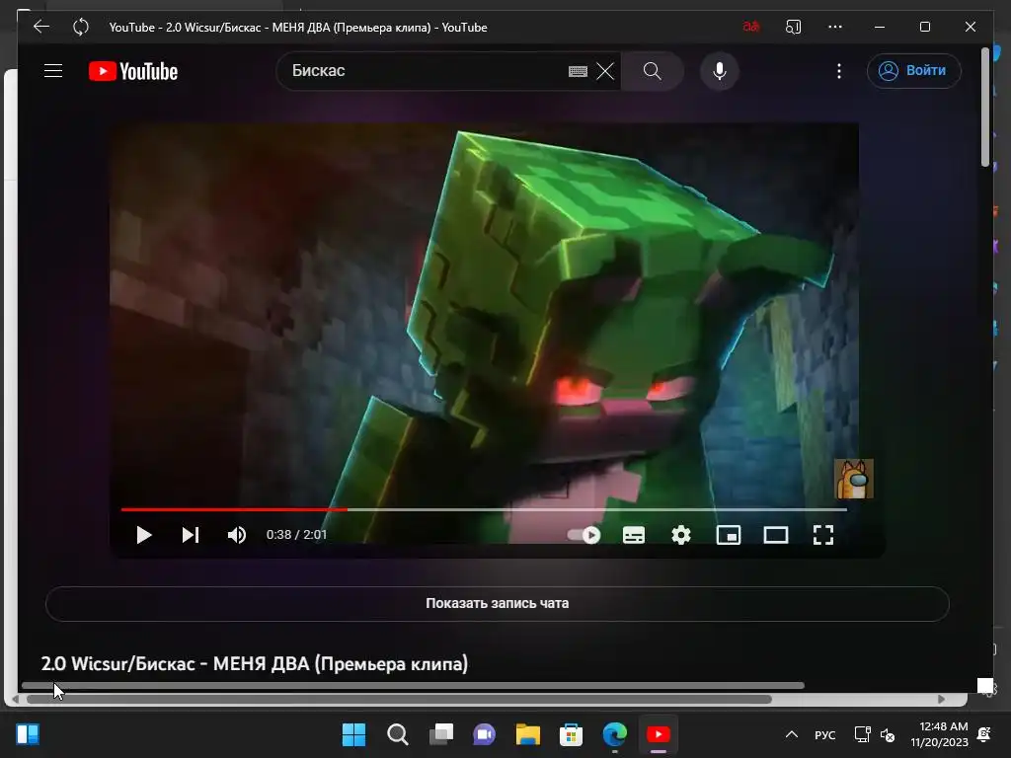This screenshot has height=758, width=1011.
Task: Play the paused video
Action: (144, 535)
